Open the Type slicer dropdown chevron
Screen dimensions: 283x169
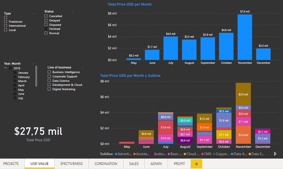click(x=34, y=14)
